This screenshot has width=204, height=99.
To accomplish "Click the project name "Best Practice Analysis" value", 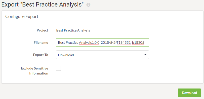I will [x=73, y=30].
